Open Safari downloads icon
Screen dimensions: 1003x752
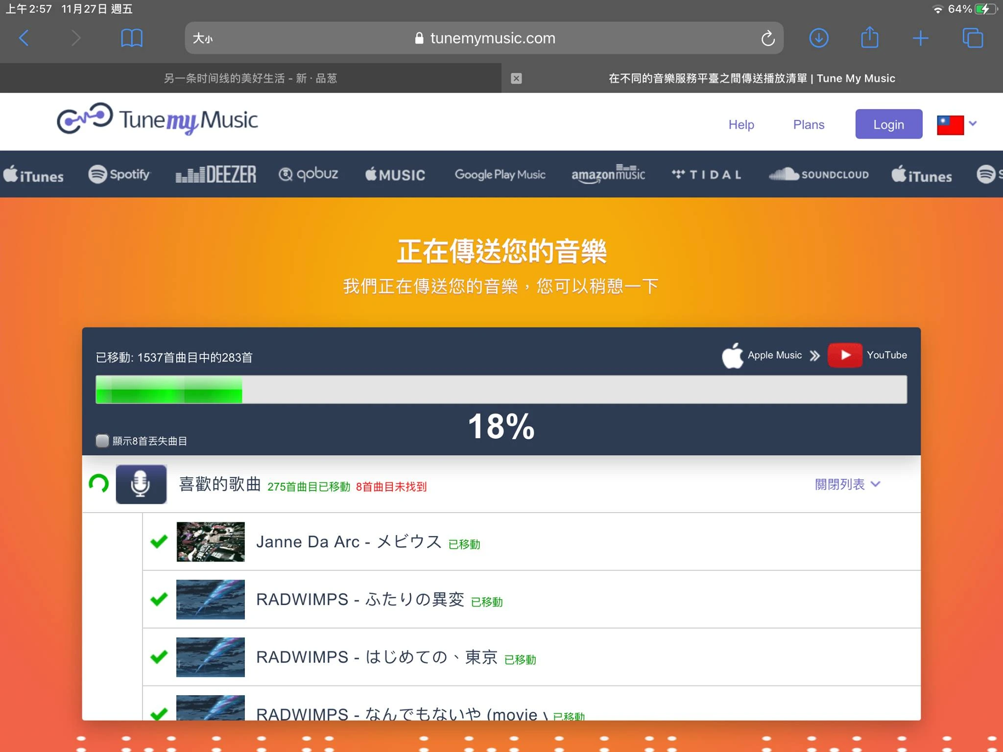pyautogui.click(x=818, y=38)
